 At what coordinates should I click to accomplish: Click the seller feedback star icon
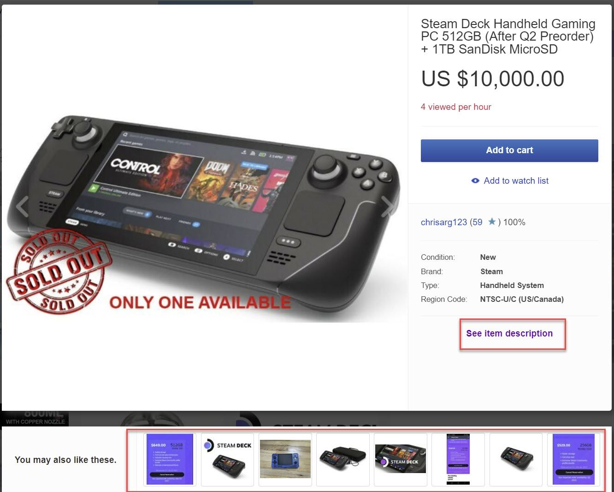click(x=492, y=222)
